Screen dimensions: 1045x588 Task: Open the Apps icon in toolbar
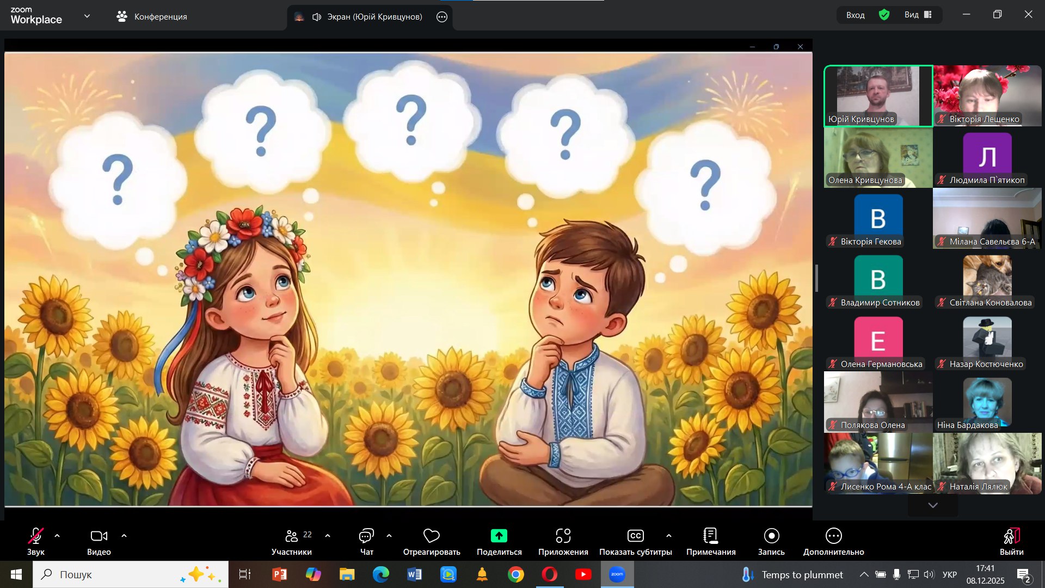[x=563, y=536]
